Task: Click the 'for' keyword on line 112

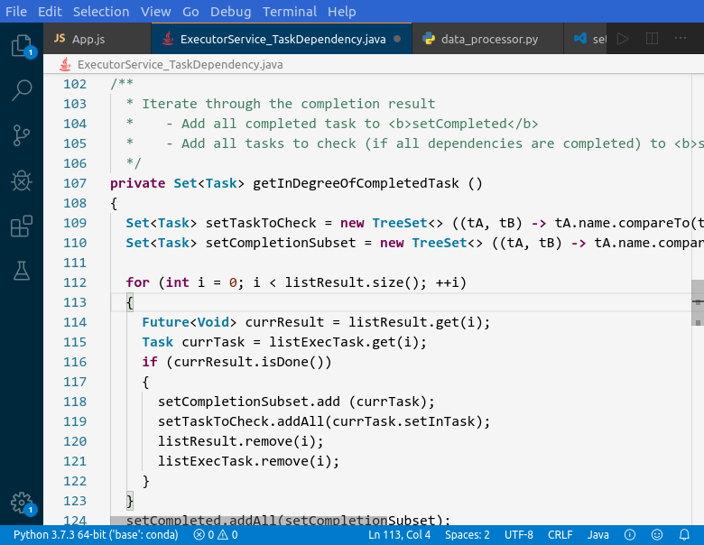Action: point(137,282)
